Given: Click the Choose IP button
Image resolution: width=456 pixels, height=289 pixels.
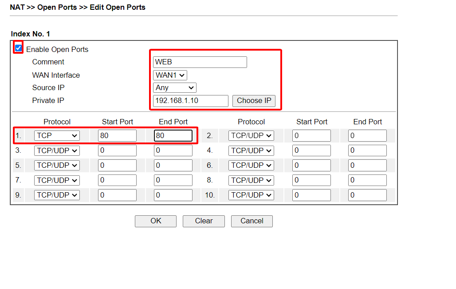Looking at the screenshot, I should [x=254, y=101].
